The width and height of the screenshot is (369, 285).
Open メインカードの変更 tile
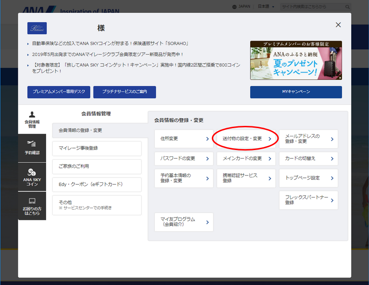tap(246, 159)
